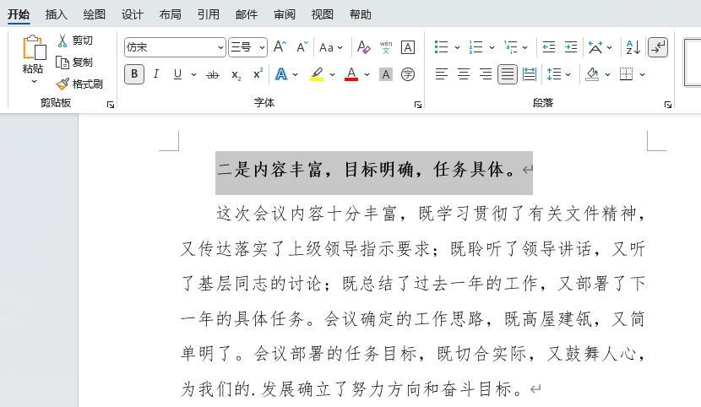This screenshot has width=701, height=407.
Task: Open Asian layout options icon
Action: (x=595, y=47)
